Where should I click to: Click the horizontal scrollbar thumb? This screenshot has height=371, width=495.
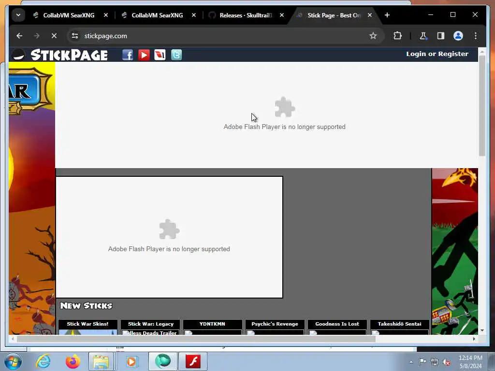[x=196, y=339]
